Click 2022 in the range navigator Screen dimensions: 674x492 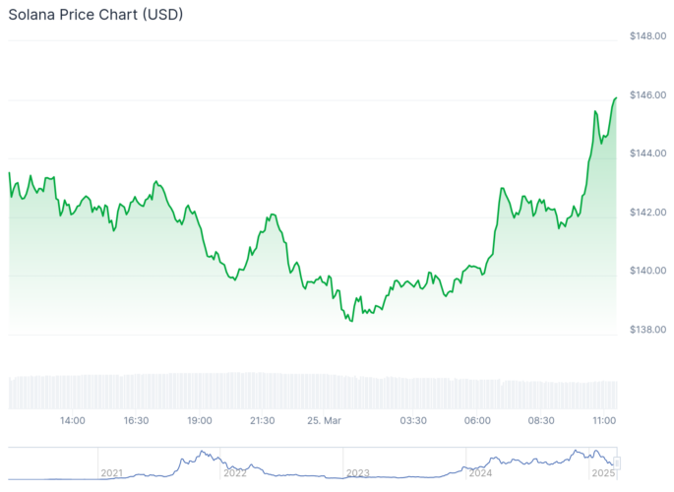pyautogui.click(x=235, y=473)
